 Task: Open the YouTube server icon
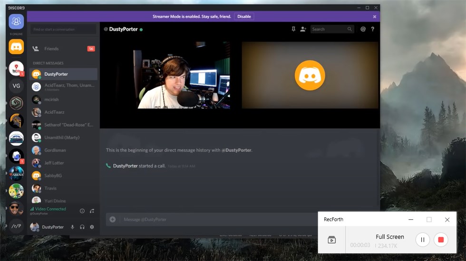(16, 68)
